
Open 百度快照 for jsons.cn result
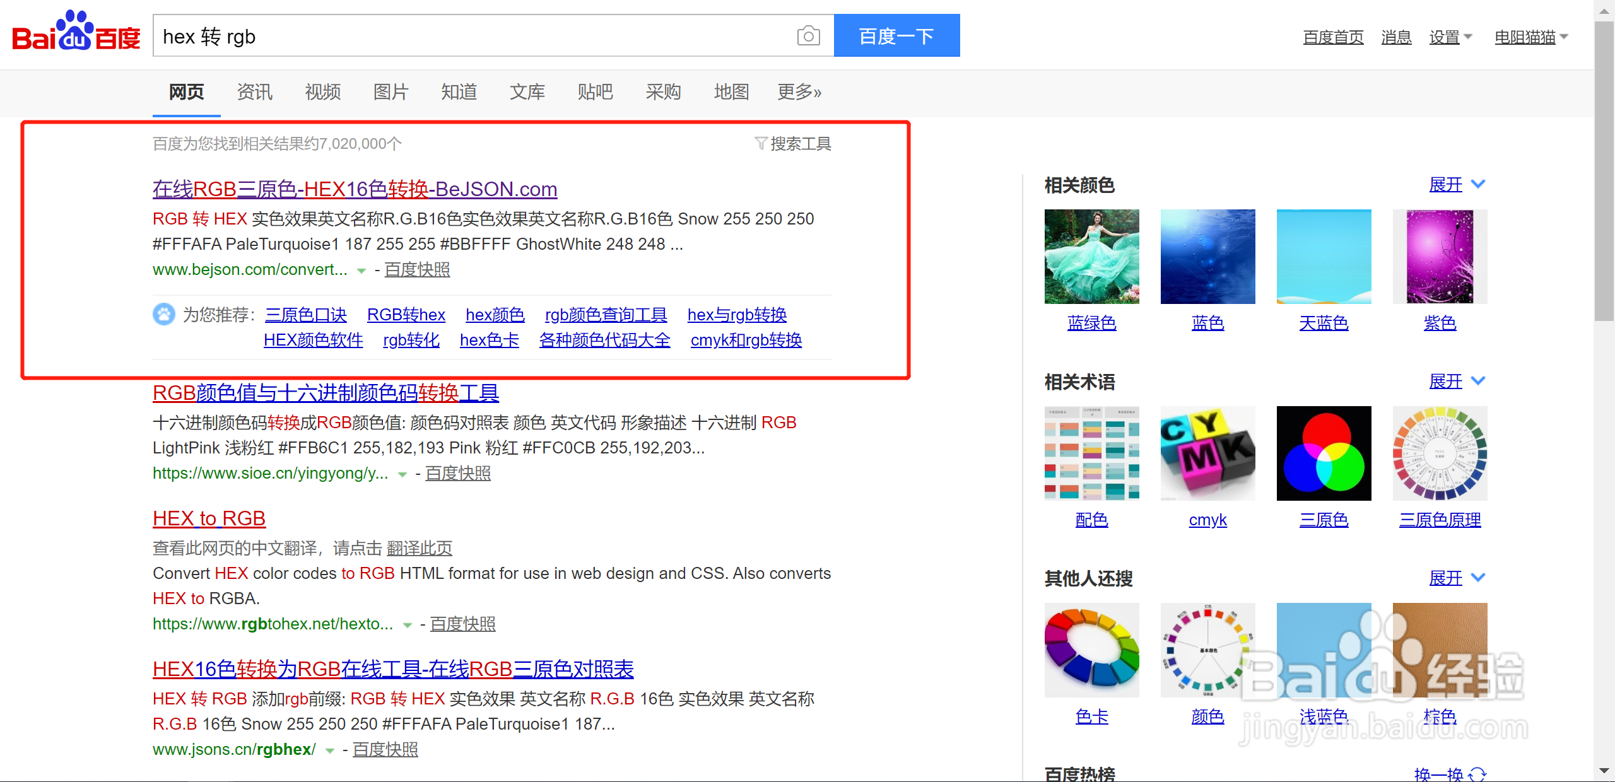tap(385, 749)
